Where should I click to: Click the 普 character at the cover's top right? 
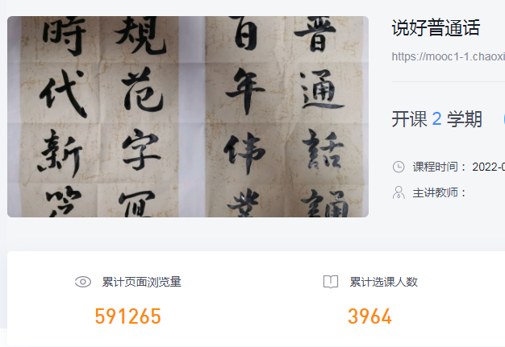coord(315,34)
